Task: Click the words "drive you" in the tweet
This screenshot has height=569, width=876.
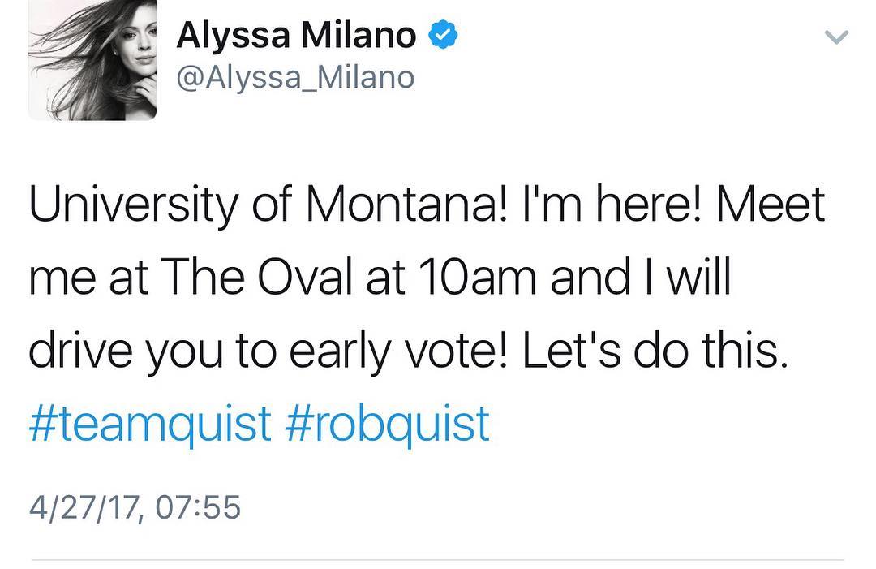Action: [126, 352]
